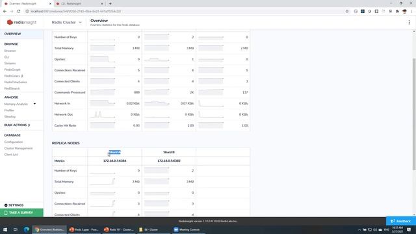416x234 pixels.
Task: Open Configuration under Database
Action: (x=14, y=142)
